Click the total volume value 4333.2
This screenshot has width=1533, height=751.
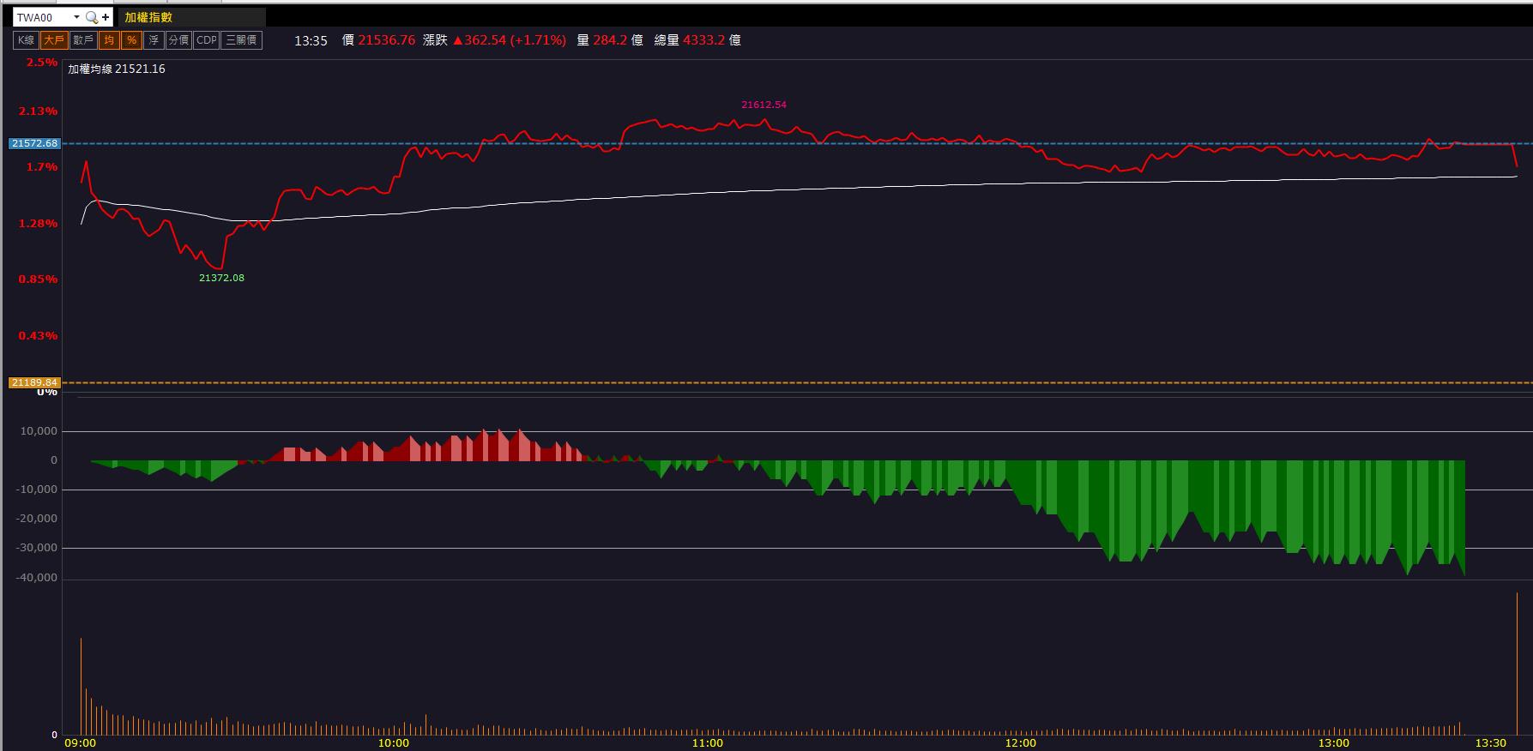(x=704, y=40)
